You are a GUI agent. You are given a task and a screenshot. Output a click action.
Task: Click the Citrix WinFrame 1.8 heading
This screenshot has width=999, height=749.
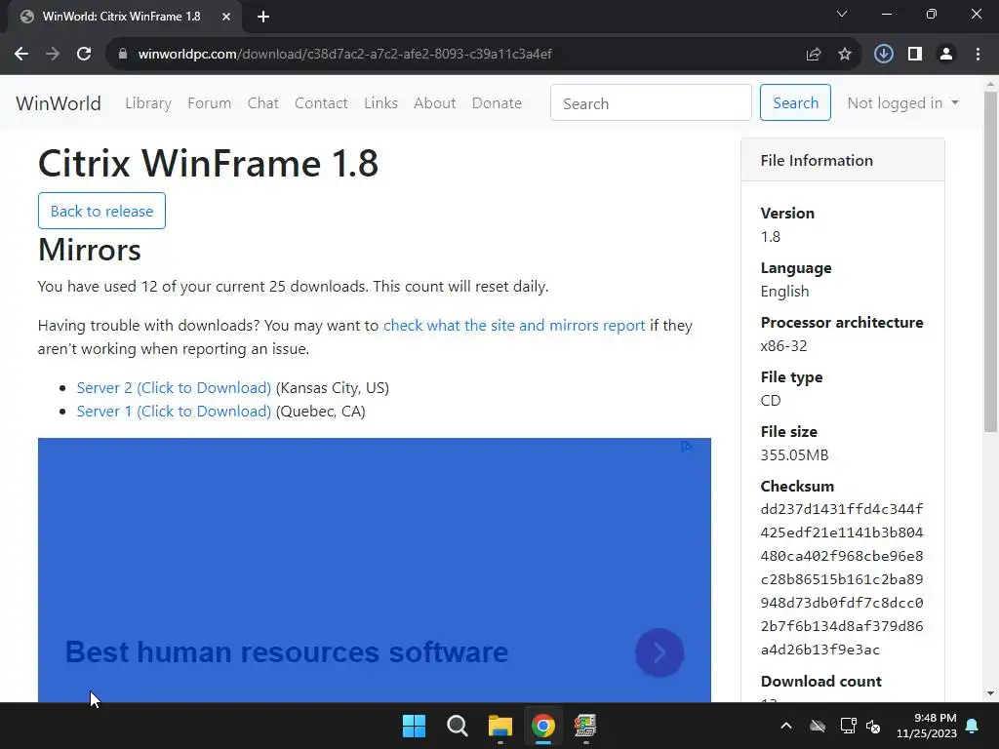point(209,163)
